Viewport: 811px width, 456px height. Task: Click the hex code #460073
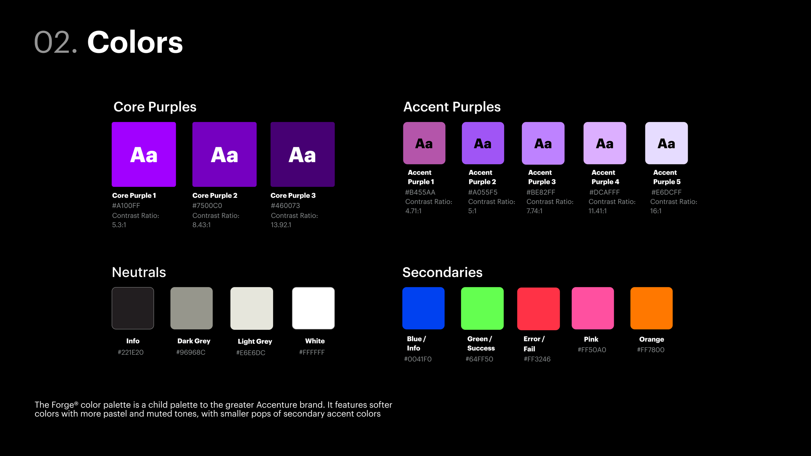pos(285,206)
